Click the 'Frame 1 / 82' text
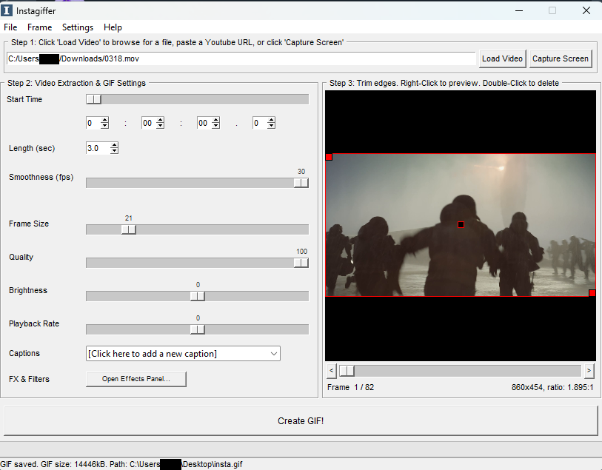 click(350, 387)
